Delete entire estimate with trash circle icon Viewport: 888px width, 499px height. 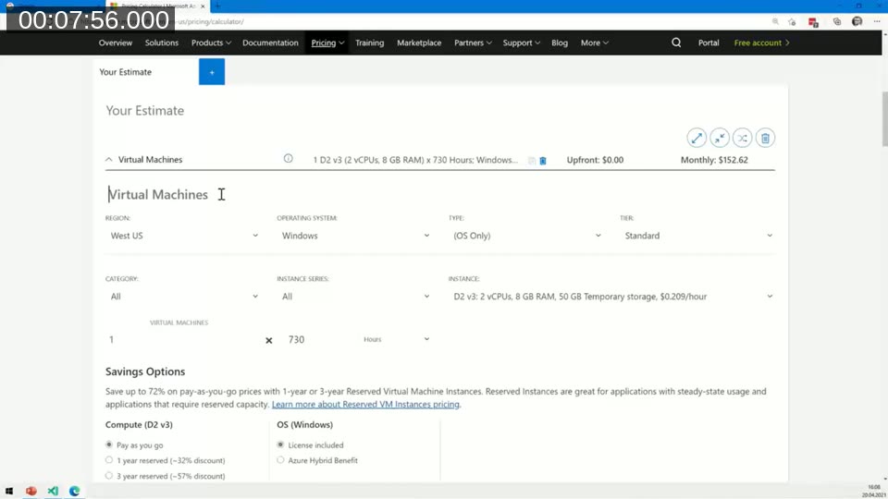click(x=765, y=138)
